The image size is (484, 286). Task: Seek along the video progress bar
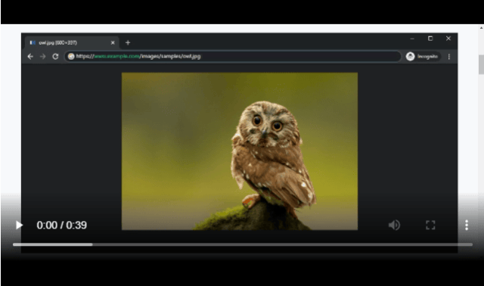243,244
